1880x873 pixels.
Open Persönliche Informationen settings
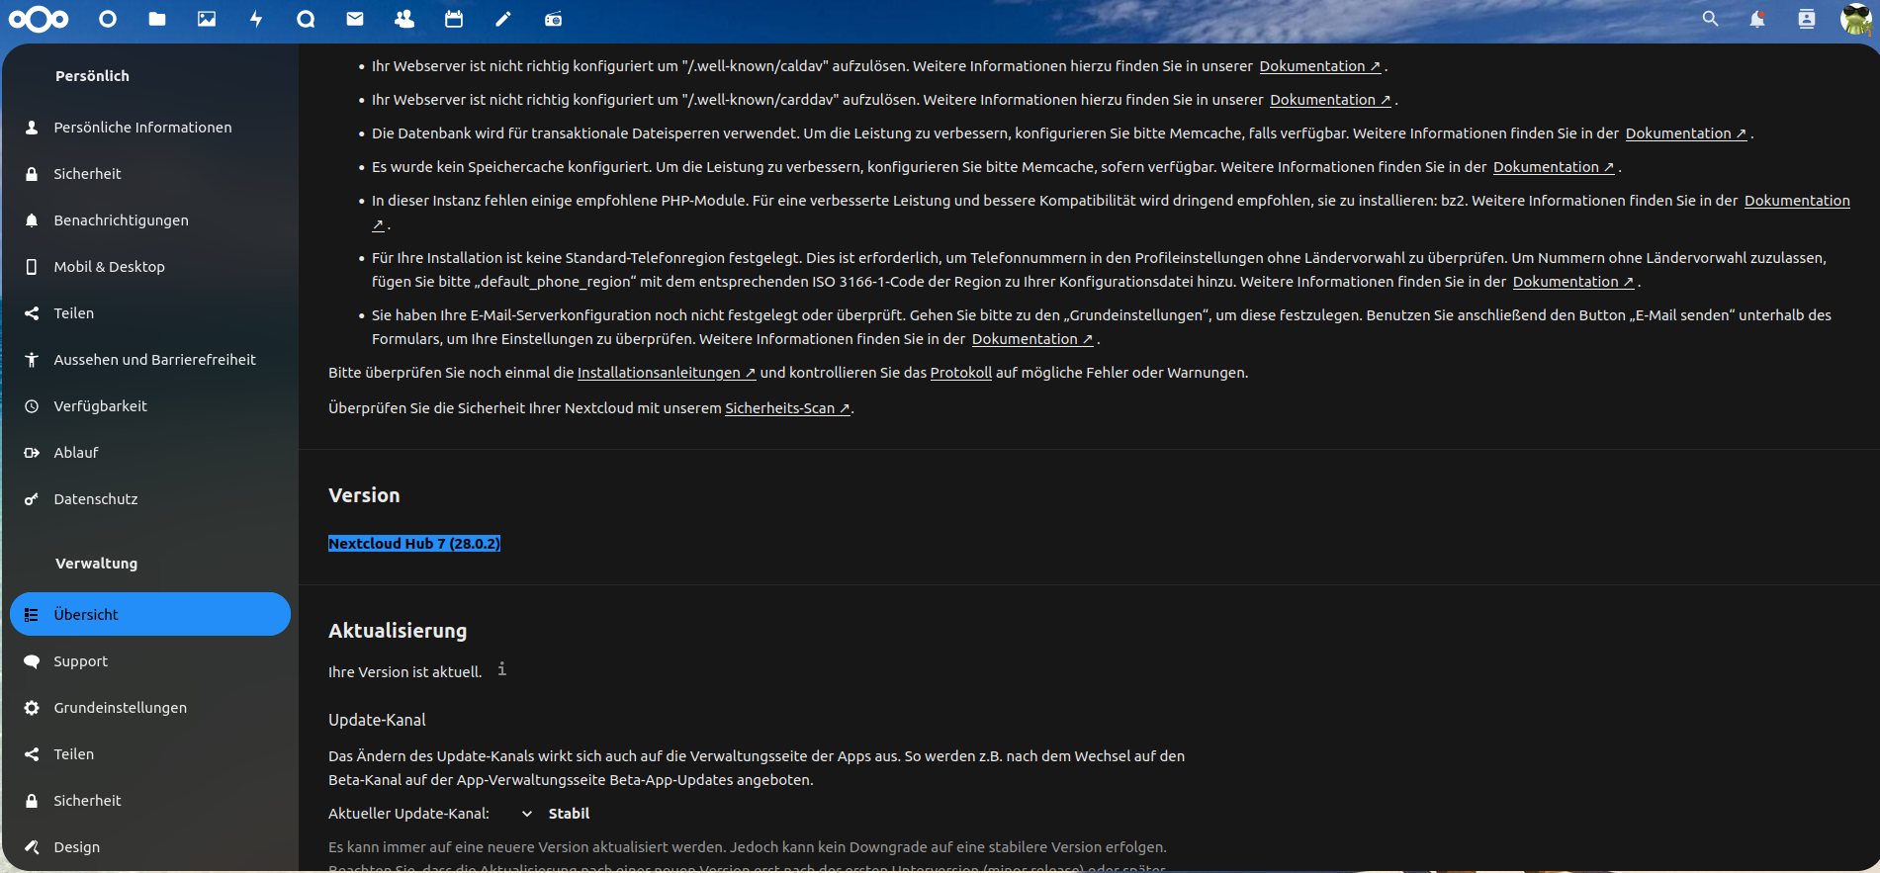(x=150, y=128)
